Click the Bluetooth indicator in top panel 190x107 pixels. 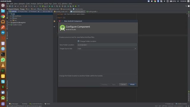pos(158,1)
